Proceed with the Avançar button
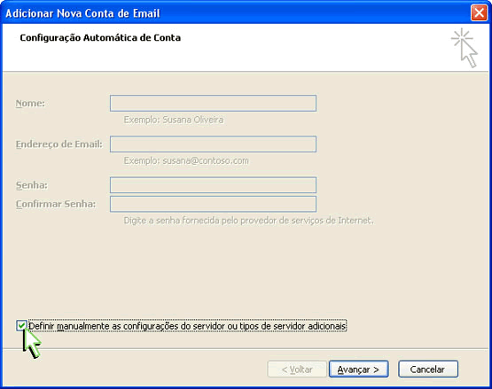Screen dimensions: 492x389 359,370
